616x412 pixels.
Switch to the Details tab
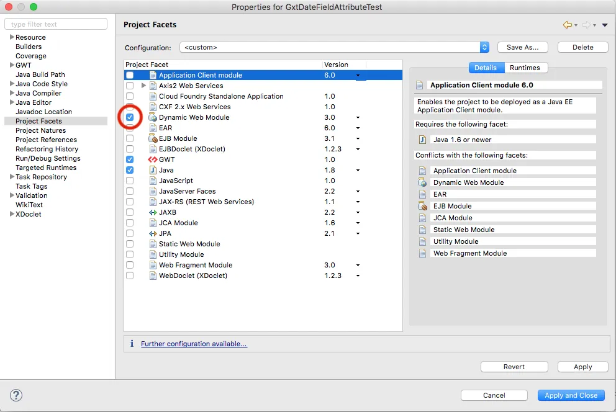486,68
